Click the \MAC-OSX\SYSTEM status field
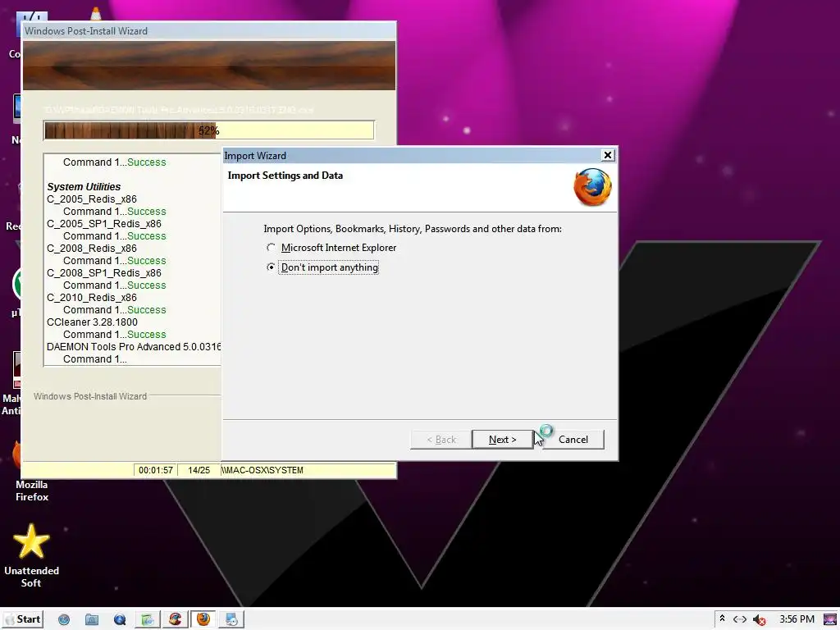The width and height of the screenshot is (840, 630). (308, 470)
